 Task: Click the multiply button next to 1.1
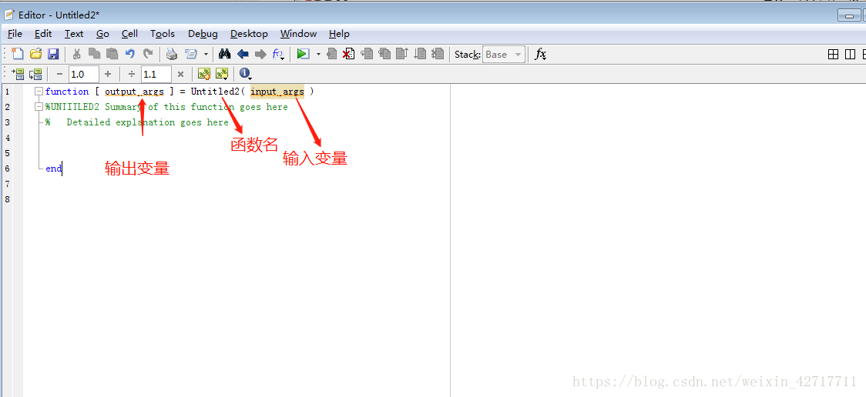(x=180, y=74)
